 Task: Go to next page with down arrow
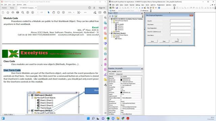click(x=32, y=12)
